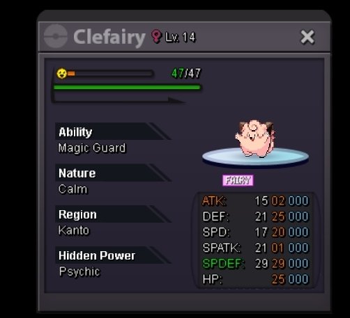Click the Clefairy sprite on platform

(255, 138)
